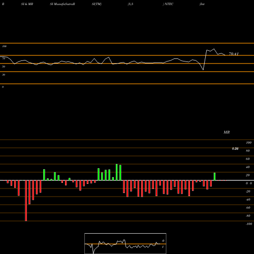Click the lone green bar near the right end
This screenshot has width=254, height=254.
click(214, 177)
